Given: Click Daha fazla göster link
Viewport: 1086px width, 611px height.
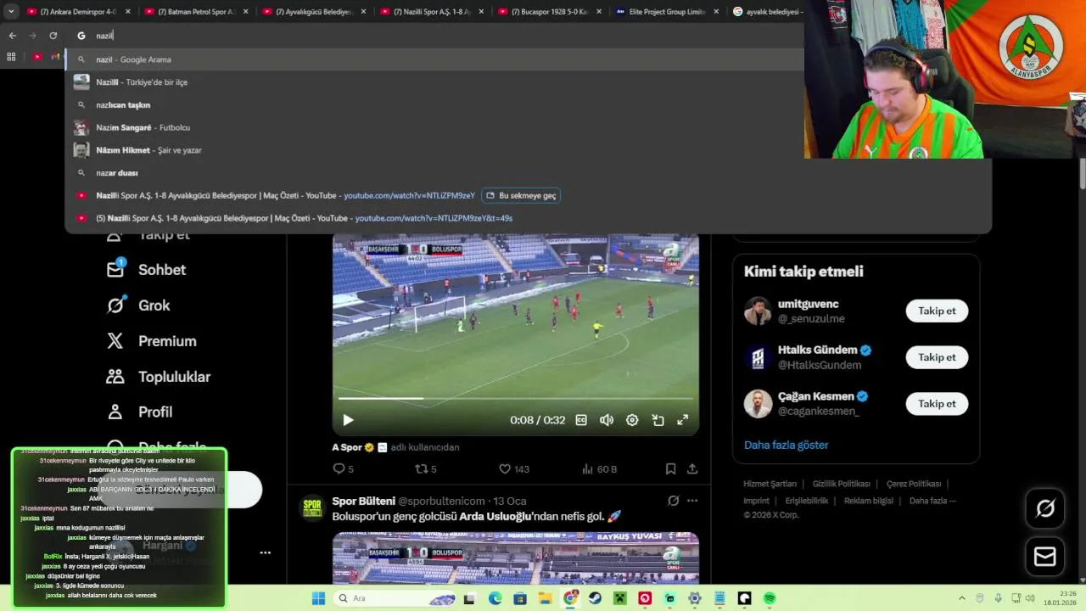Looking at the screenshot, I should (786, 445).
